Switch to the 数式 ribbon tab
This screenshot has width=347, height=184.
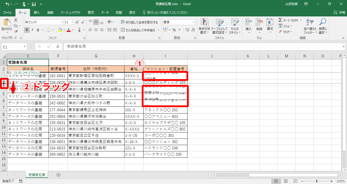click(x=91, y=12)
